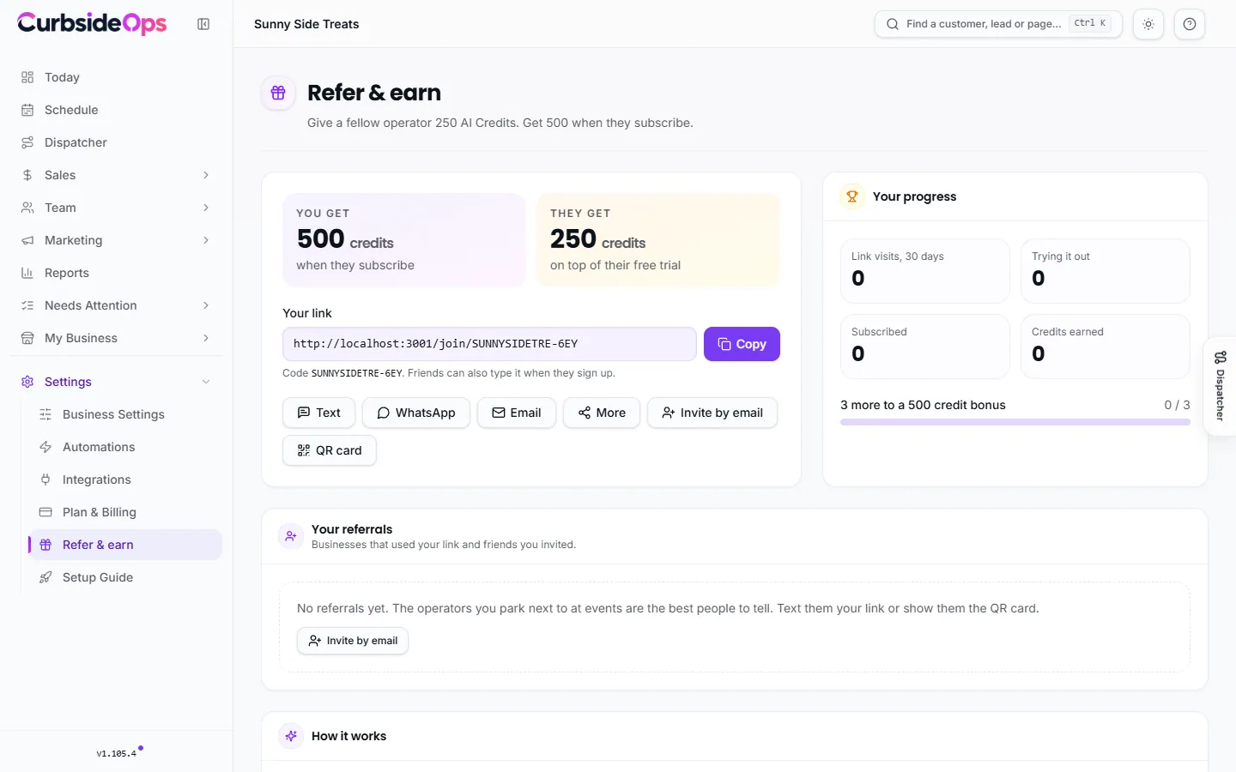Click the version v1.105.4 label
Image resolution: width=1236 pixels, height=772 pixels.
pos(116,754)
